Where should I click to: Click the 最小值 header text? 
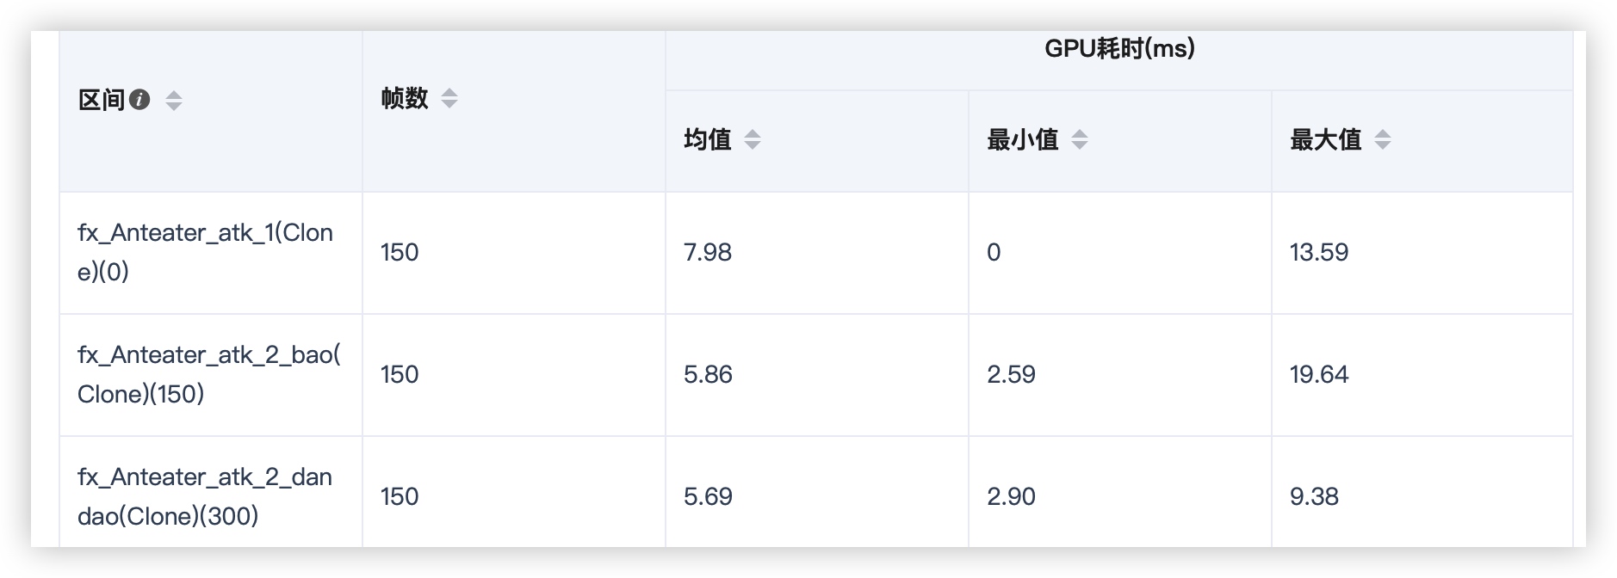(1023, 139)
